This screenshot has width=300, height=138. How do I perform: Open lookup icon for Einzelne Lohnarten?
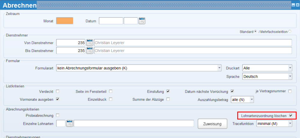pos(70,124)
